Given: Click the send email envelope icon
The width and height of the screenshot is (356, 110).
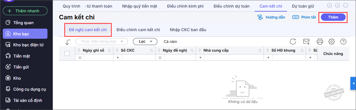Looking at the screenshot, I should pyautogui.click(x=306, y=42).
